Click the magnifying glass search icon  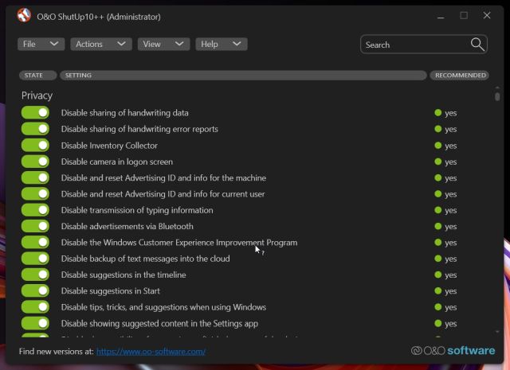[477, 45]
